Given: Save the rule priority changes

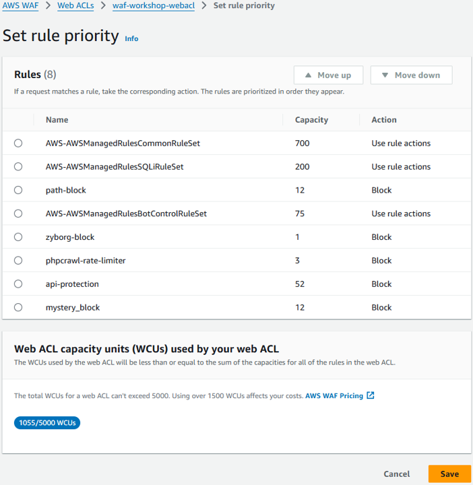Looking at the screenshot, I should coord(449,474).
